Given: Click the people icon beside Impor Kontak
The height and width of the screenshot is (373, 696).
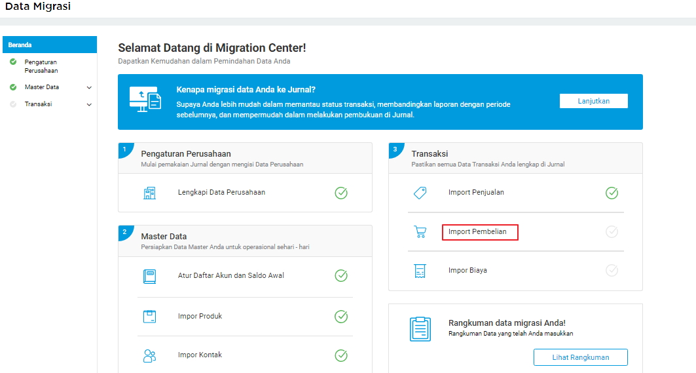Looking at the screenshot, I should point(149,356).
